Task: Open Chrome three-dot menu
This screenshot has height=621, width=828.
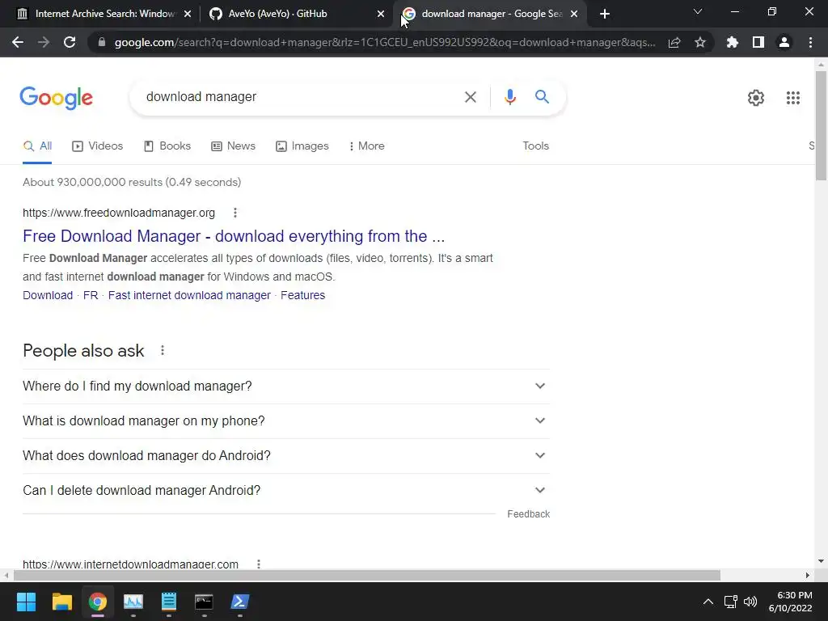Action: pyautogui.click(x=810, y=42)
